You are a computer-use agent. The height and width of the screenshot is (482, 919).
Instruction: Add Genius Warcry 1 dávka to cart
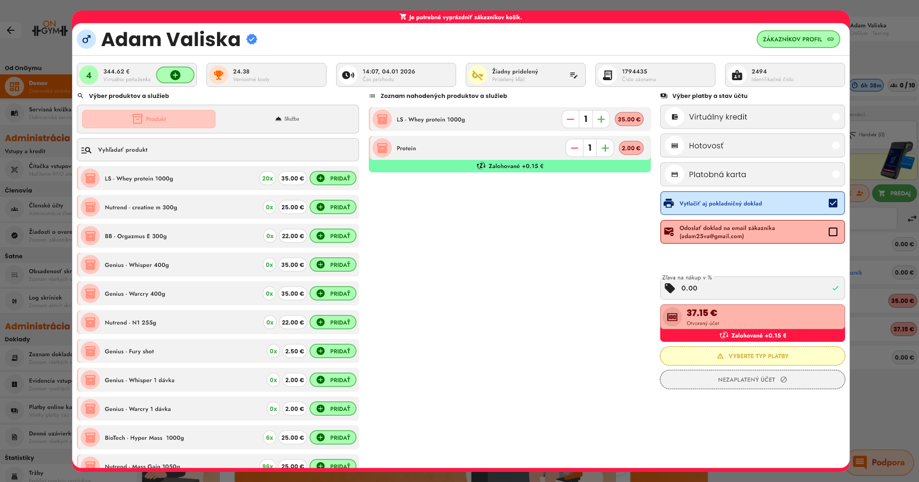[333, 409]
